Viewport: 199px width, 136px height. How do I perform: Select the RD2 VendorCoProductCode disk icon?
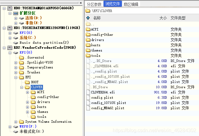(9, 48)
